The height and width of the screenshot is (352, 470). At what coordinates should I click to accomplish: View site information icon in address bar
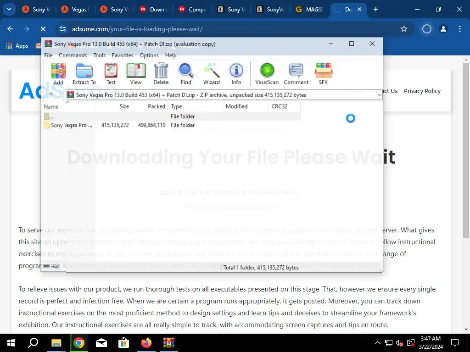62,29
